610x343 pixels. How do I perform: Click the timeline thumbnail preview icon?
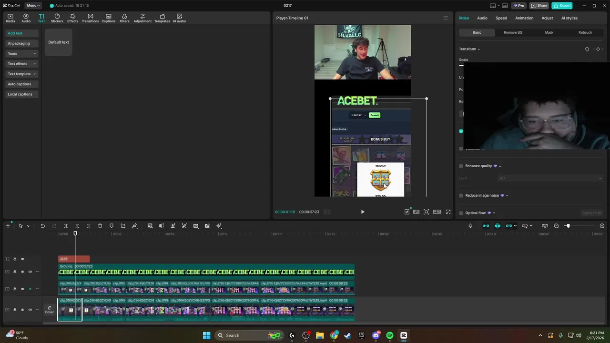(545, 226)
